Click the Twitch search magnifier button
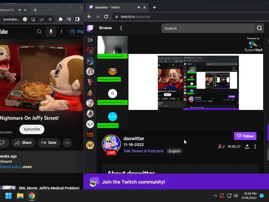Screen dimensions: 269x202 pos(259,28)
